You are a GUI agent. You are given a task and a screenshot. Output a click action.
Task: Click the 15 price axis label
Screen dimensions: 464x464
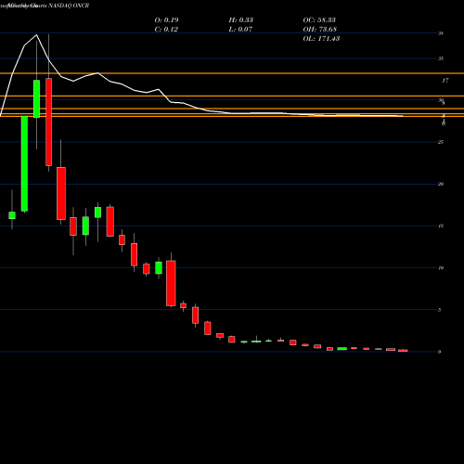tap(441, 226)
